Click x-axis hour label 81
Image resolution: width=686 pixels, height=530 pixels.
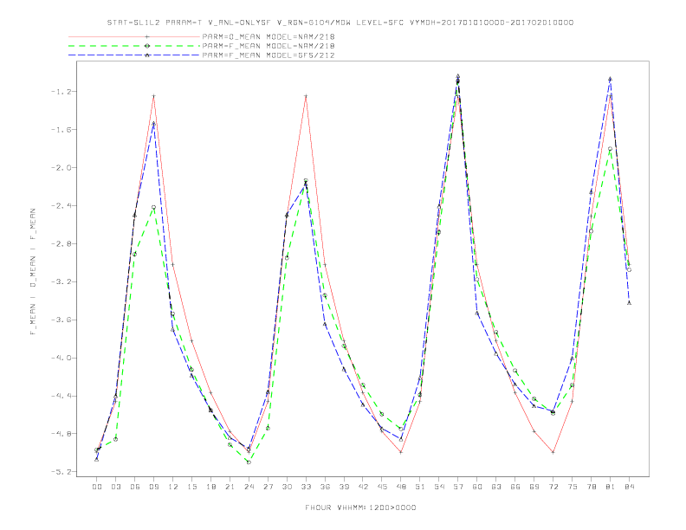point(611,487)
